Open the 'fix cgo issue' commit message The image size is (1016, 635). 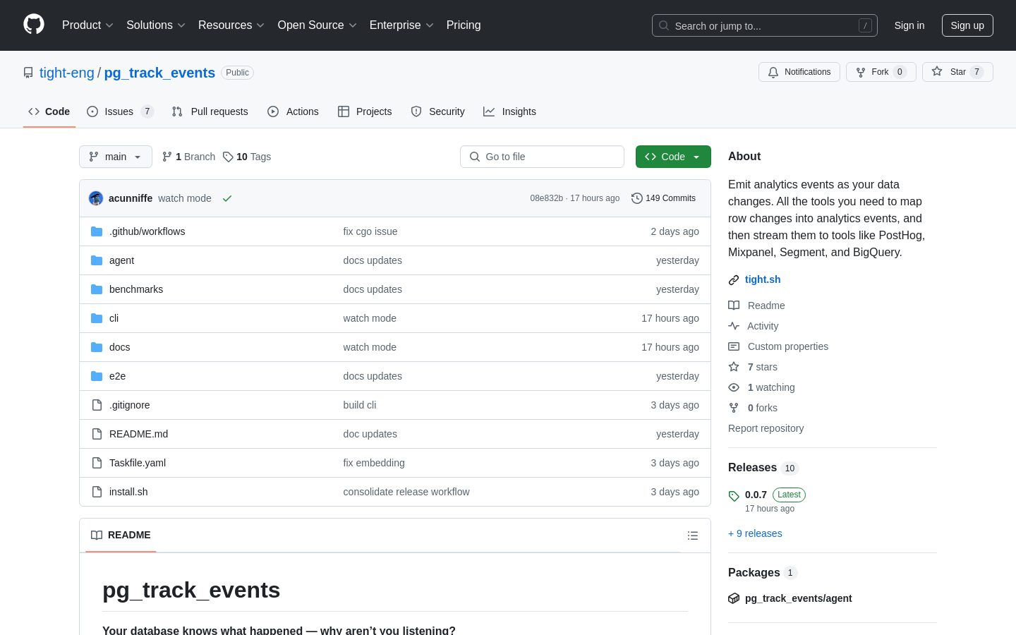pos(370,231)
